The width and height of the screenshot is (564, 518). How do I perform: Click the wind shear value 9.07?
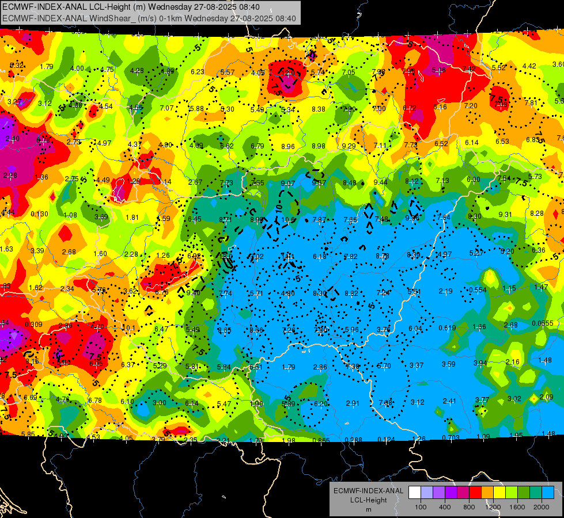point(288,184)
